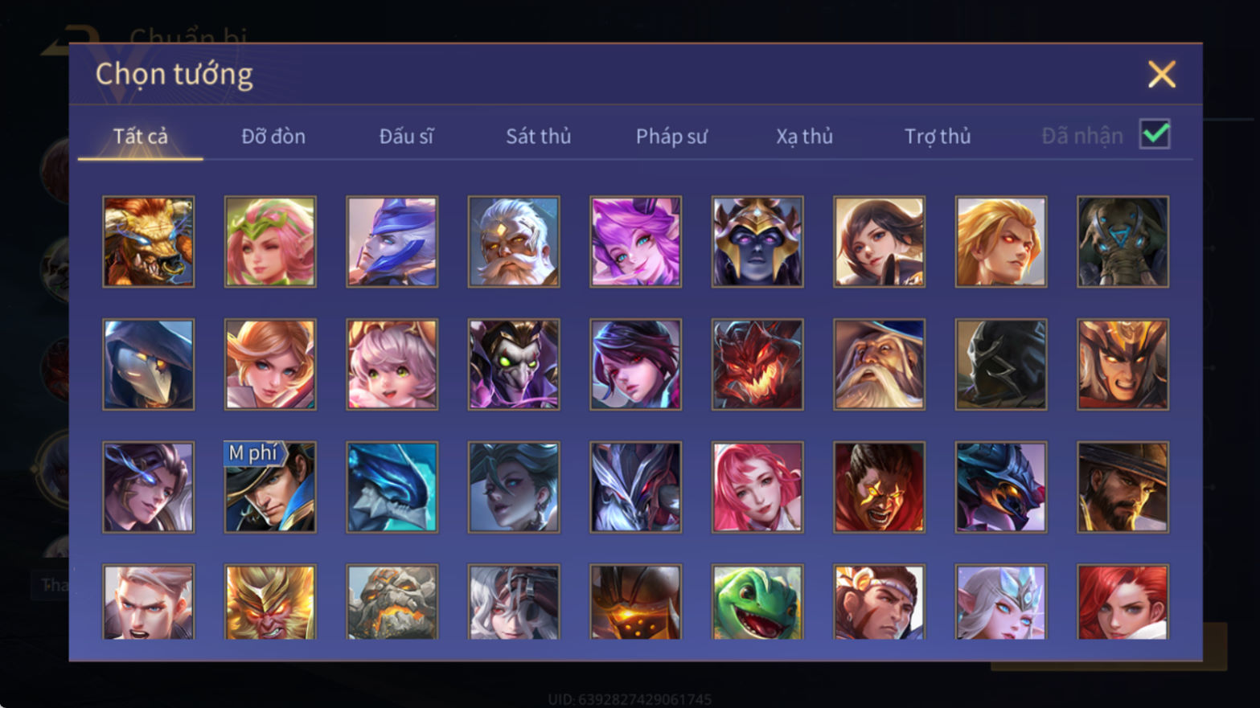Image resolution: width=1260 pixels, height=708 pixels.
Task: Switch to the 'Đỡ đòn' tab
Action: coord(273,137)
